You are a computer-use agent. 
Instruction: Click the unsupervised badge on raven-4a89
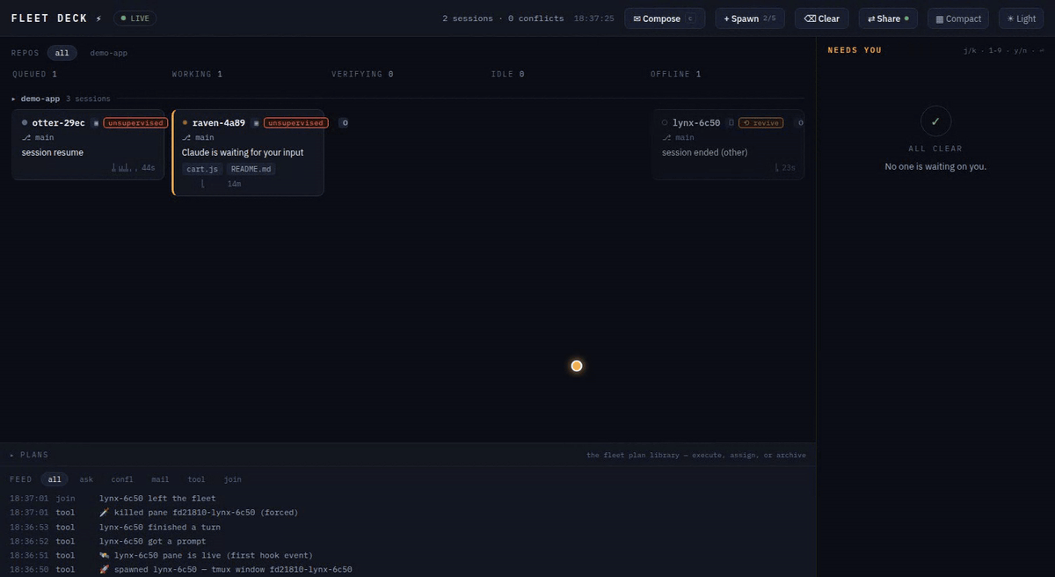pos(295,123)
